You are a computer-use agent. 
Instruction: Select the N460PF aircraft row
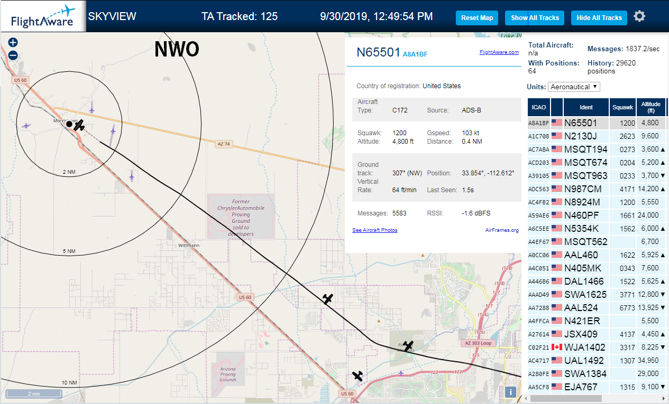(x=598, y=215)
